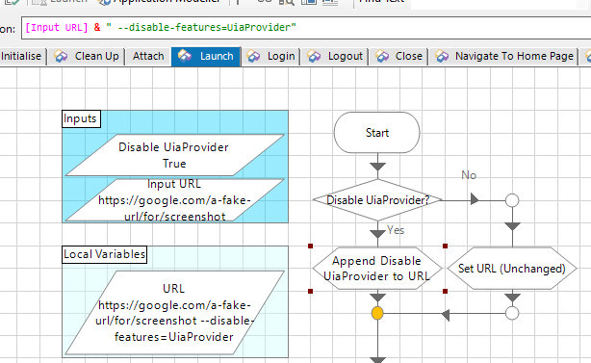Viewport: 591px width, 363px height.
Task: Click into the expression input field
Action: [306, 28]
